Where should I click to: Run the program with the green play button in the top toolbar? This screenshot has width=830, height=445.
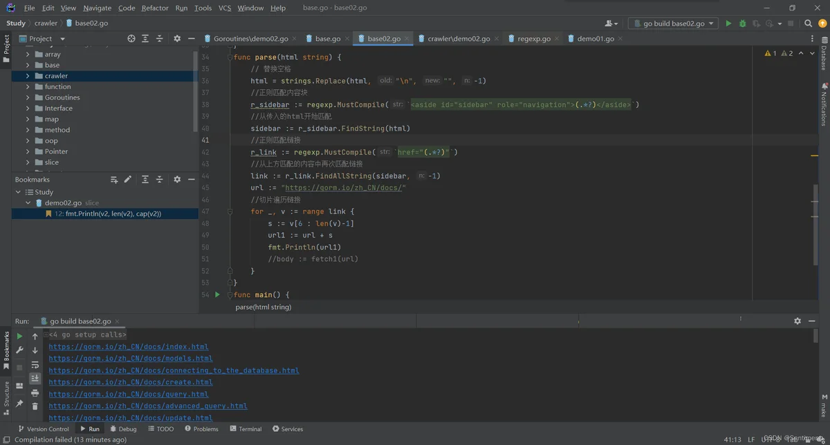coord(728,23)
